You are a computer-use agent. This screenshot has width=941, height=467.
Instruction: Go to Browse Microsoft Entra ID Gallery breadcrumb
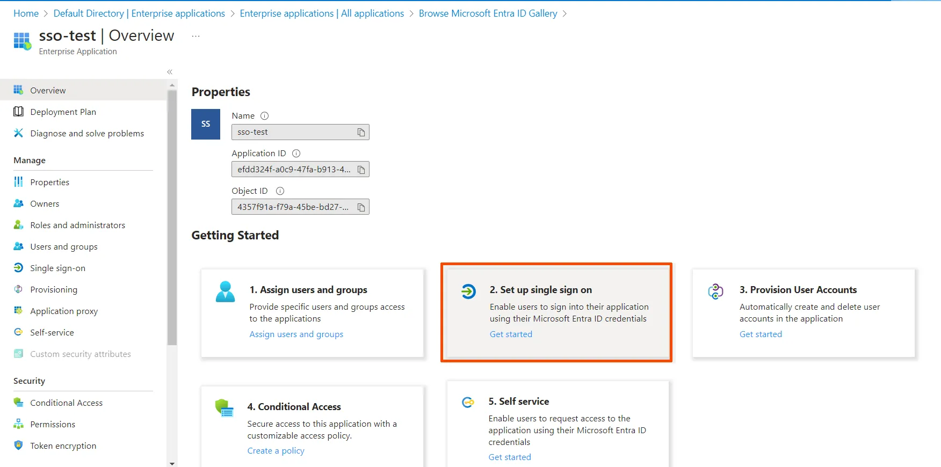point(488,13)
